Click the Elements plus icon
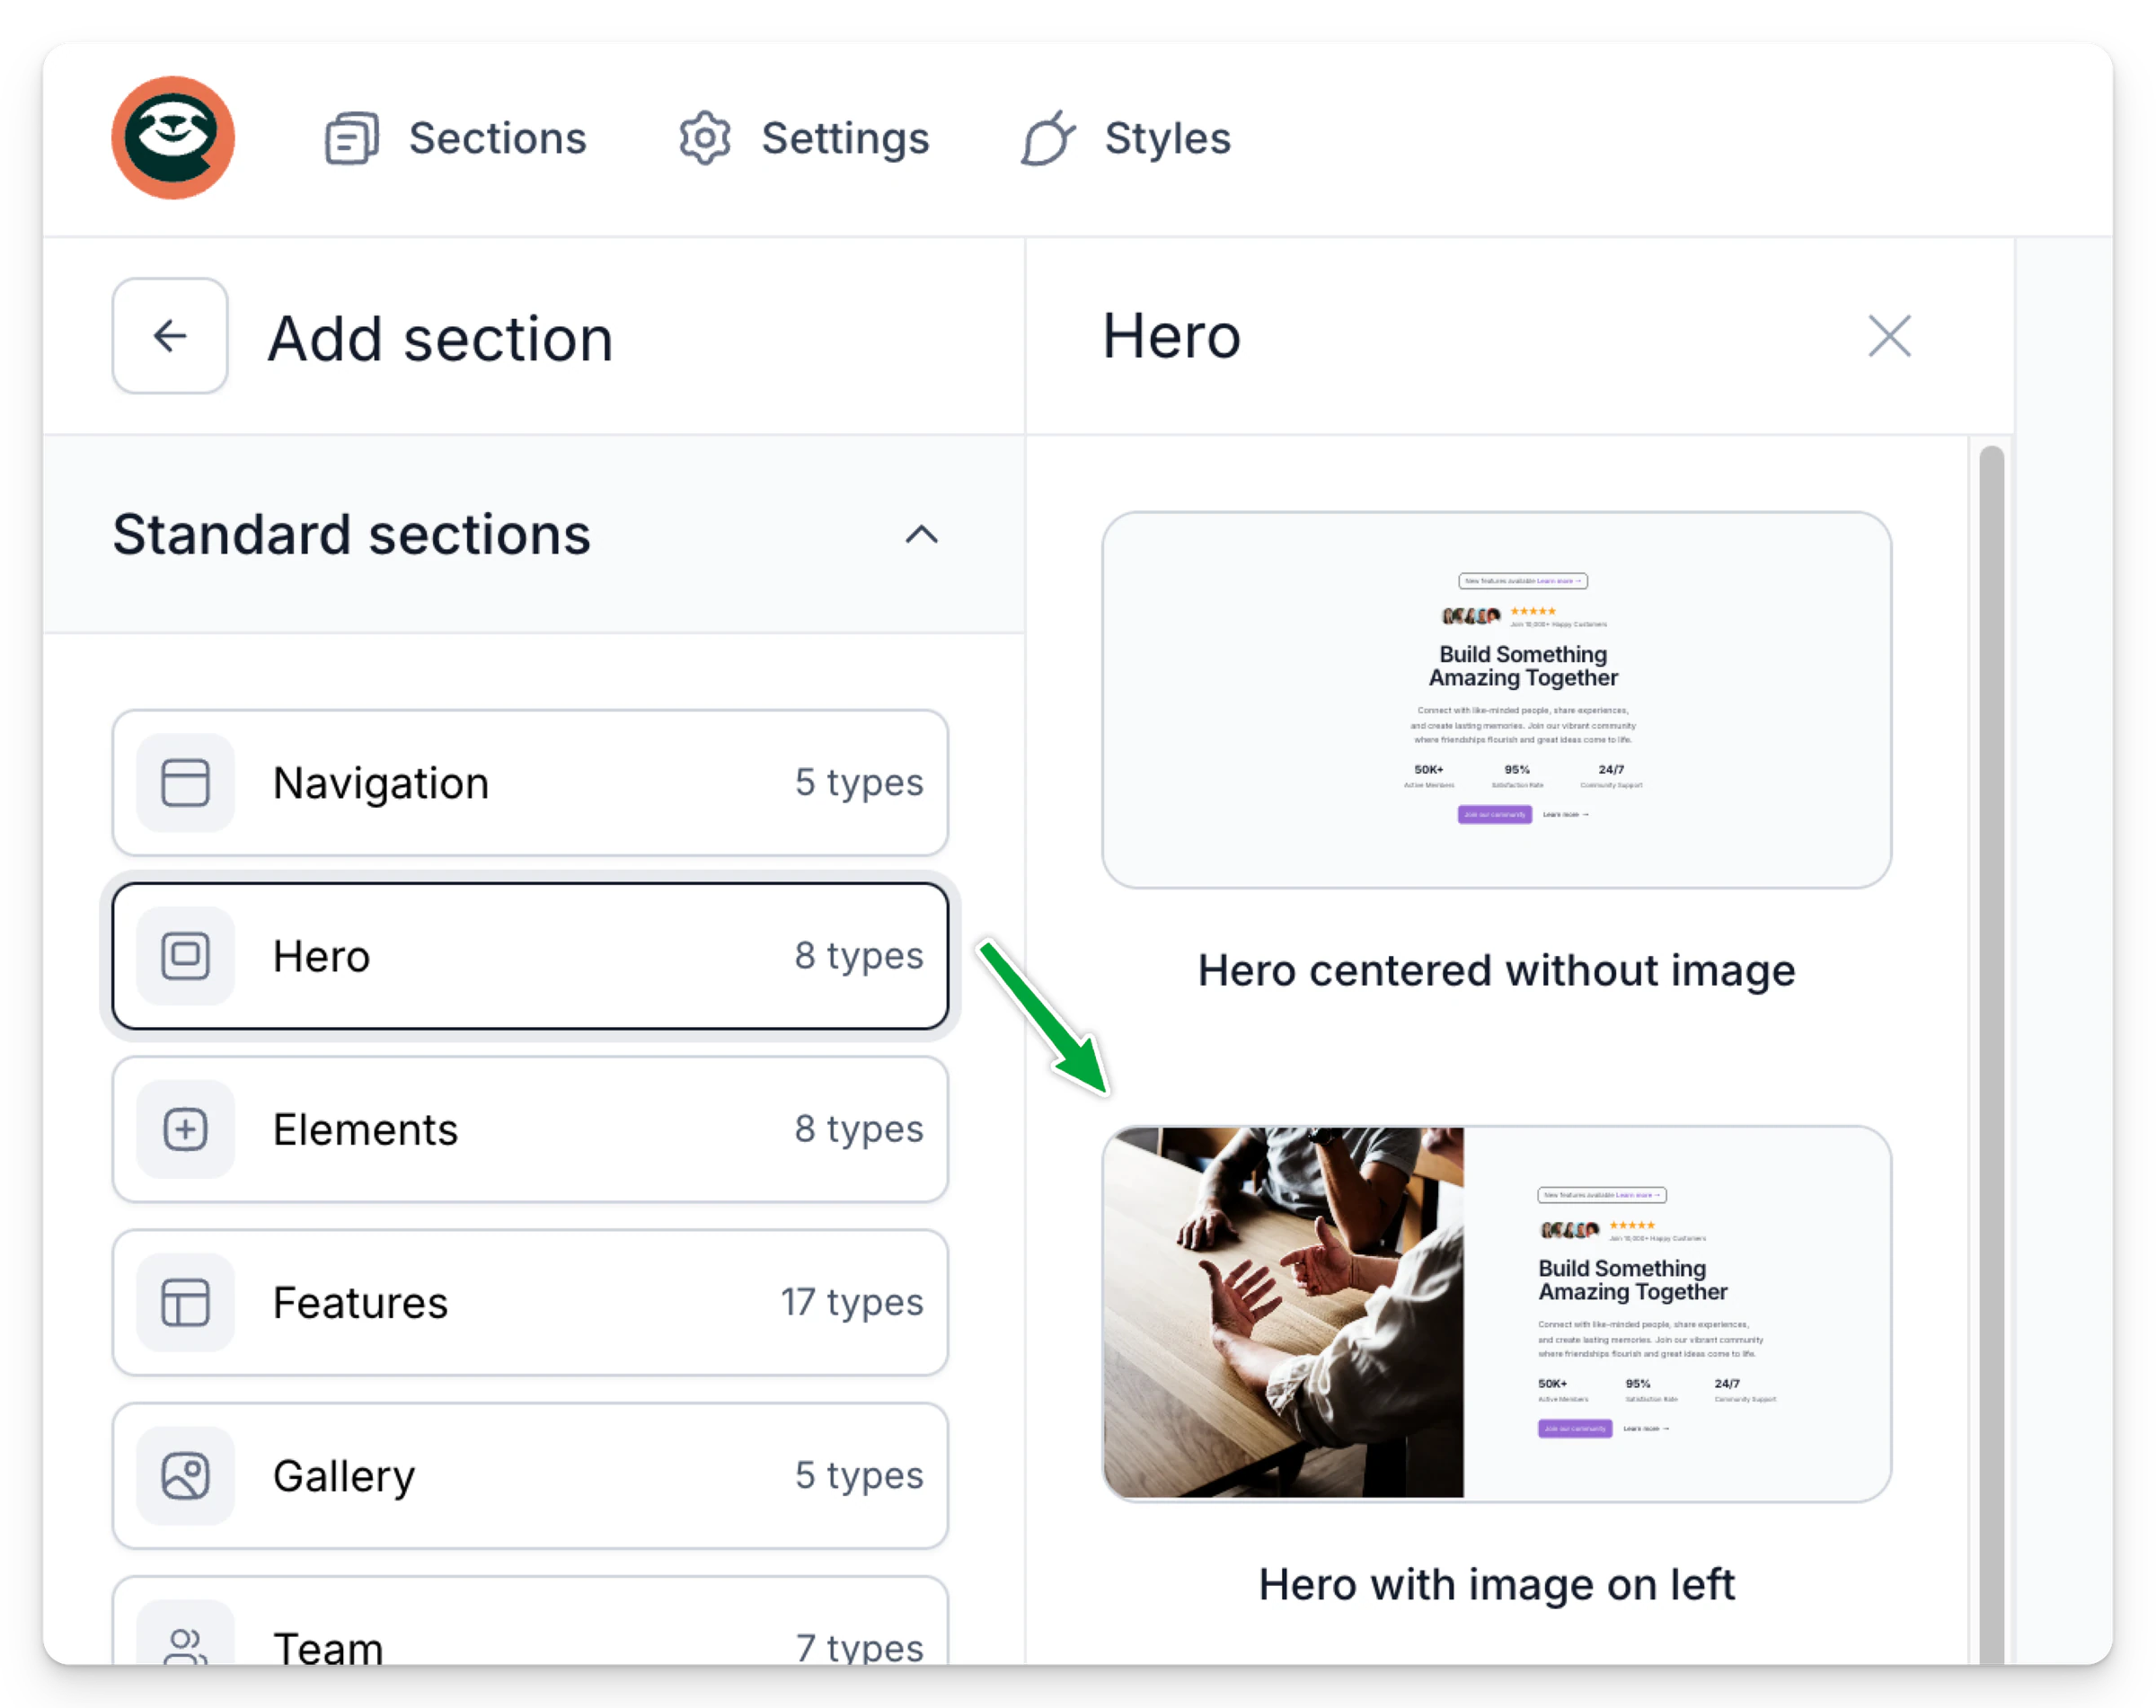Screen dimensions: 2156x1708 (186, 1129)
